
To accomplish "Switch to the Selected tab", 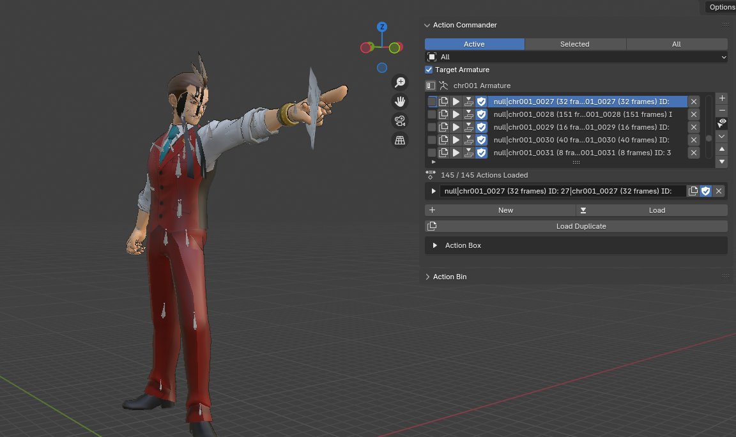I will [x=575, y=44].
